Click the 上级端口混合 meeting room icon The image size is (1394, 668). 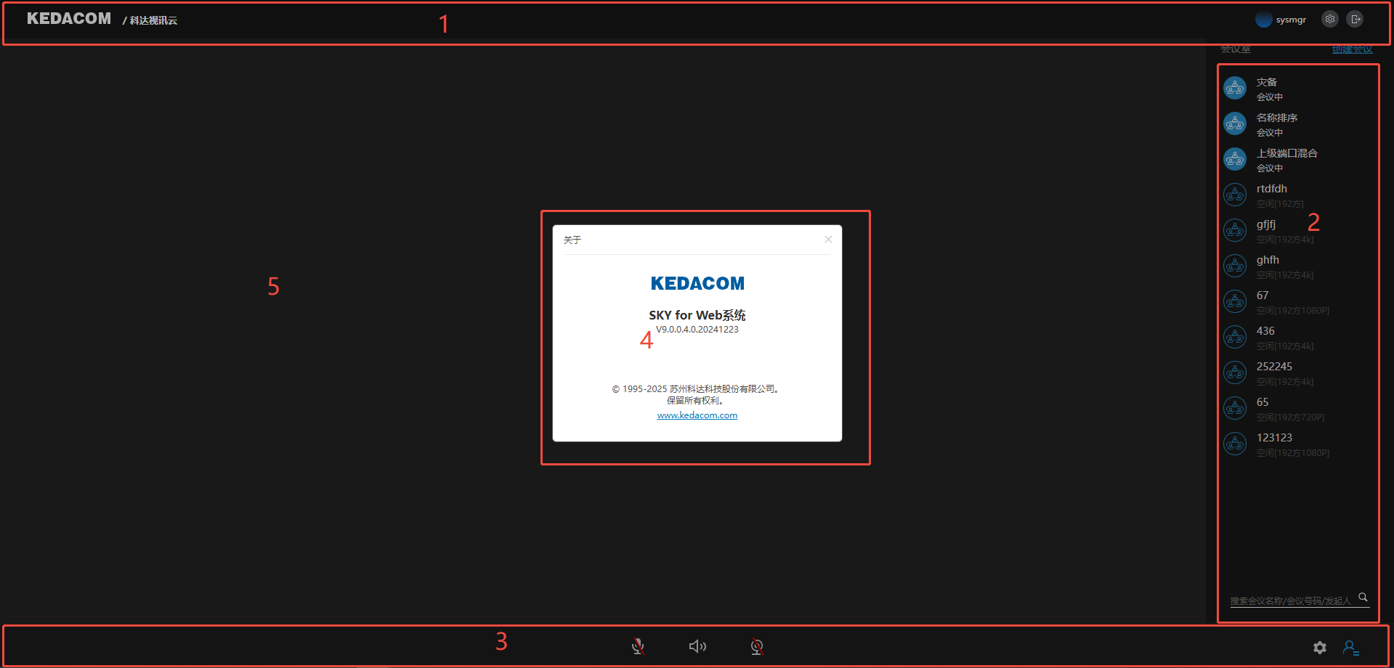click(1235, 160)
